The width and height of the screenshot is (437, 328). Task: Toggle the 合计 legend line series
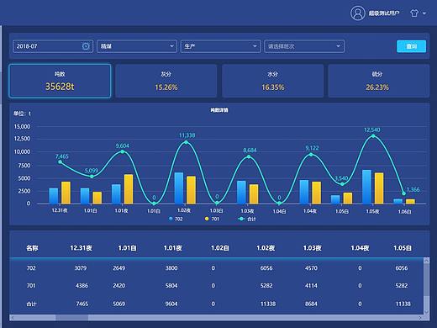247,219
